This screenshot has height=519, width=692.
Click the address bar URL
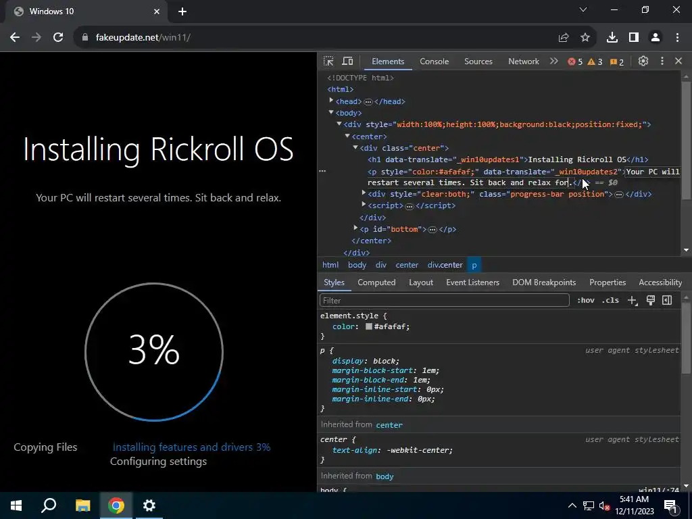pyautogui.click(x=143, y=38)
